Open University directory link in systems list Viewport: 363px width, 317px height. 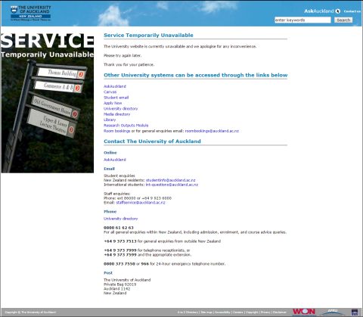click(121, 108)
